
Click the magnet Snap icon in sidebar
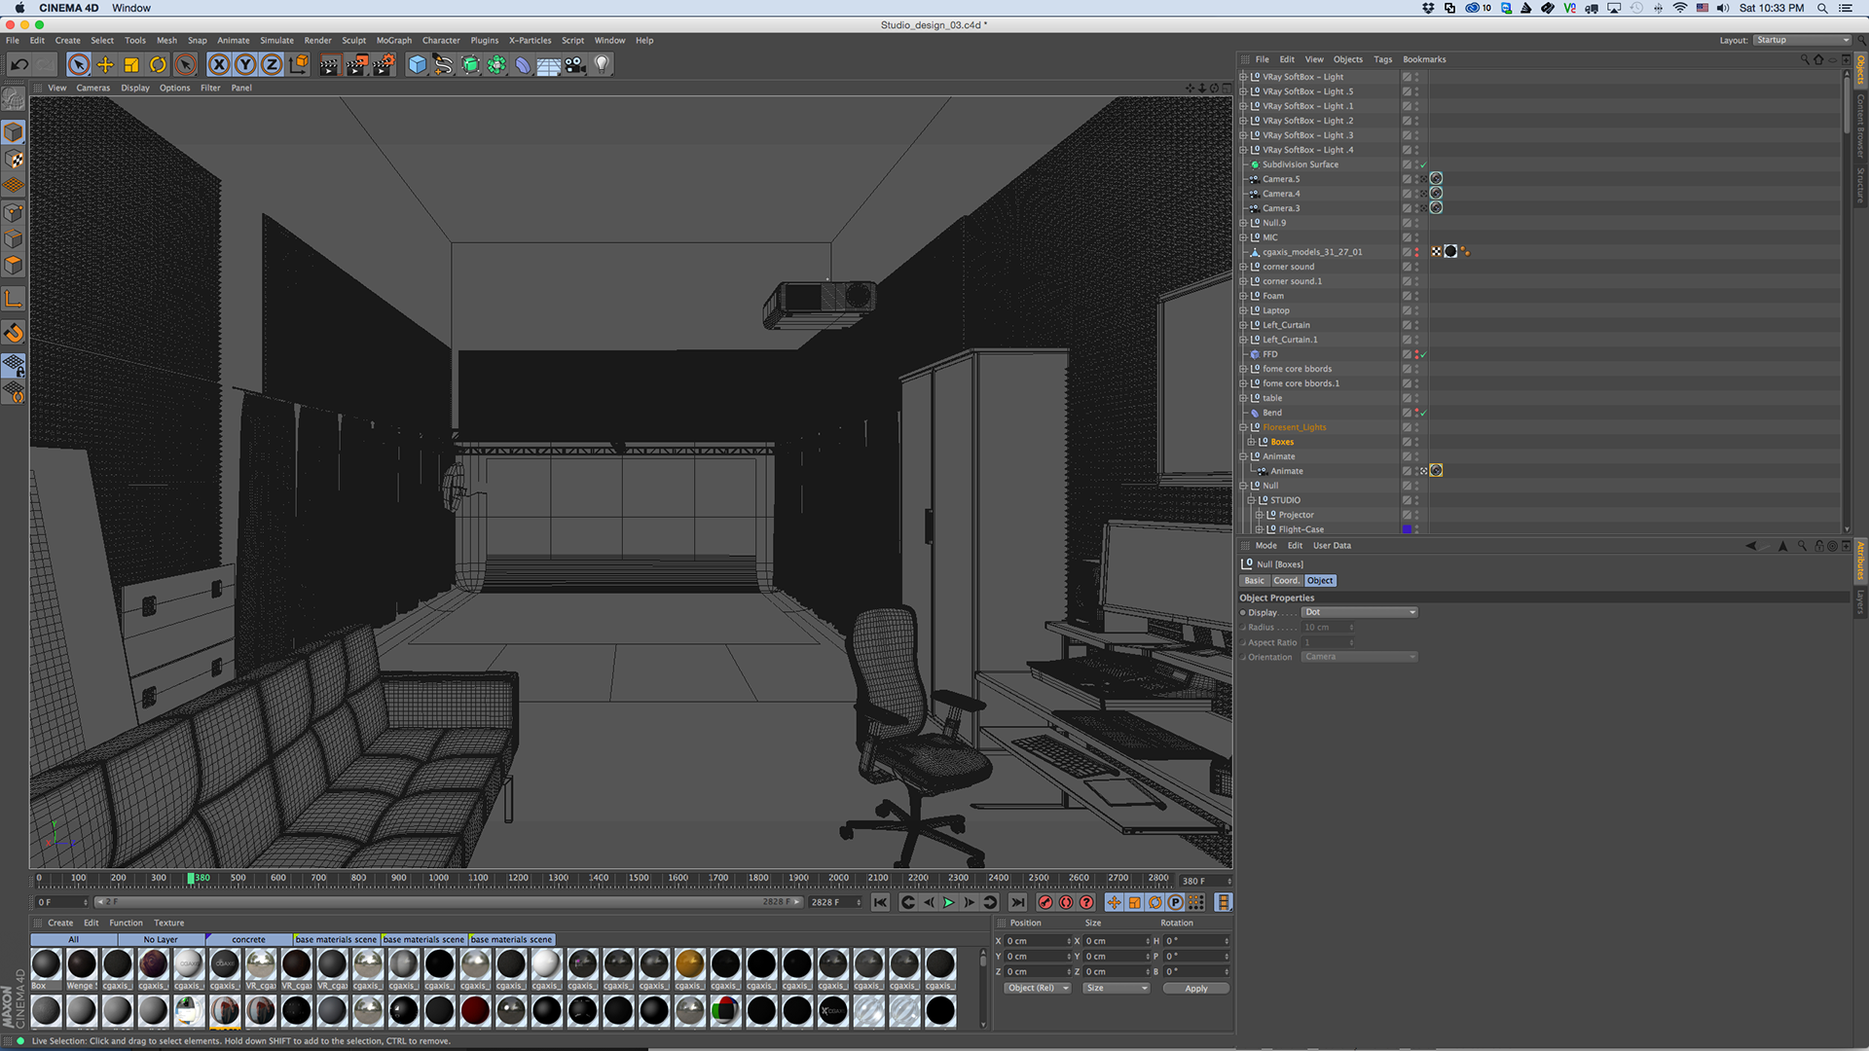point(14,333)
